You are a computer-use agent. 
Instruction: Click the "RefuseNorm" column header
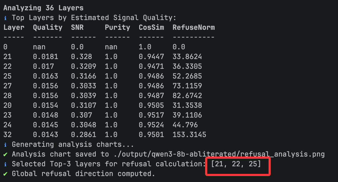[x=193, y=28]
